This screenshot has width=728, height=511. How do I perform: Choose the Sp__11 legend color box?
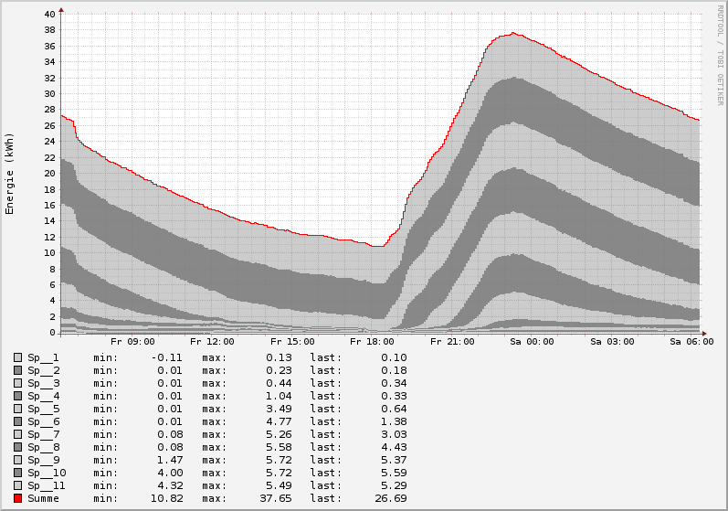[x=17, y=485]
